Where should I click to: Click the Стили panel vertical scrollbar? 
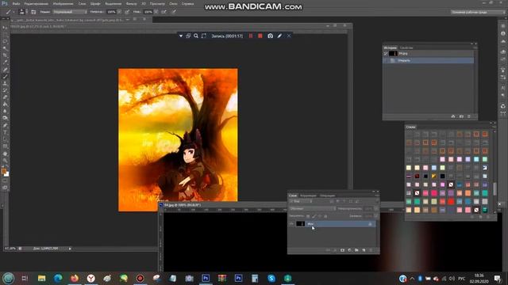[x=495, y=188]
